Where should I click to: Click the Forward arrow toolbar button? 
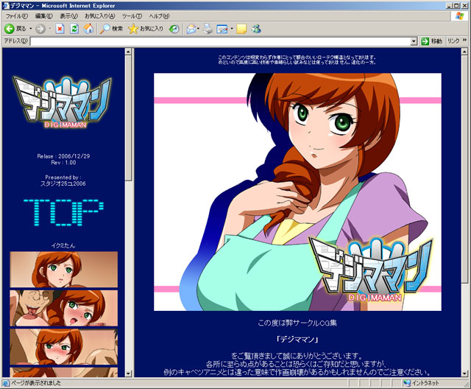[x=40, y=29]
